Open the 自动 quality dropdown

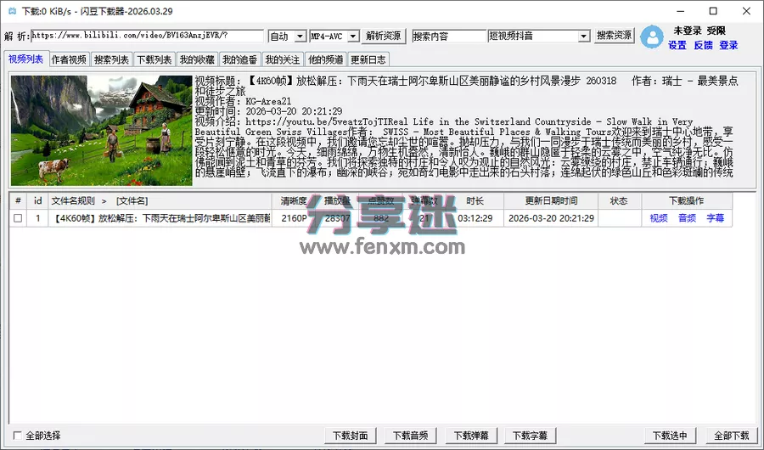pos(301,36)
